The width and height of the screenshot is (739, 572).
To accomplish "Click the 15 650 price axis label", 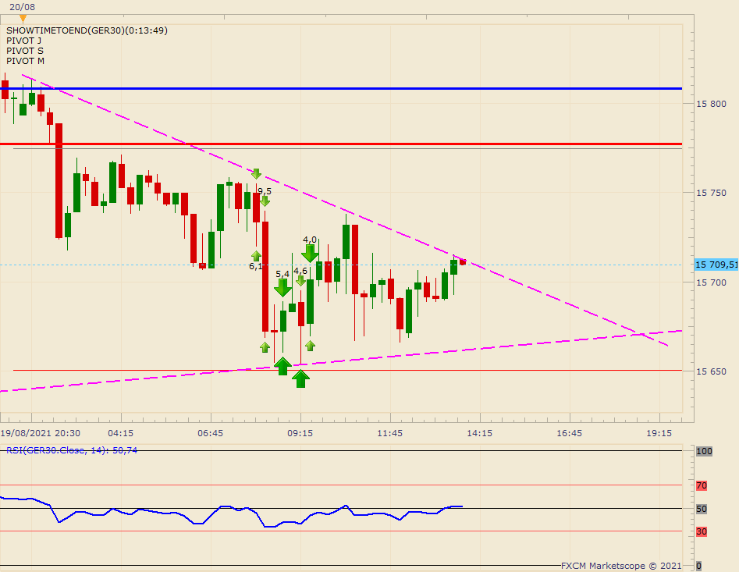I will 711,371.
